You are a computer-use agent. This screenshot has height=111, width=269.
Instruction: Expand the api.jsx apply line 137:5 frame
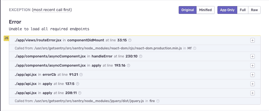[252, 84]
